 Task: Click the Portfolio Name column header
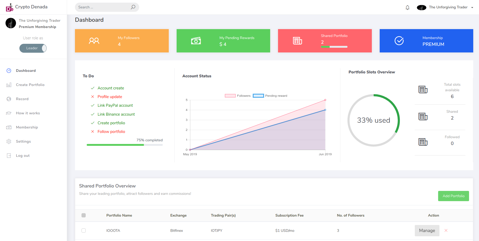point(119,215)
